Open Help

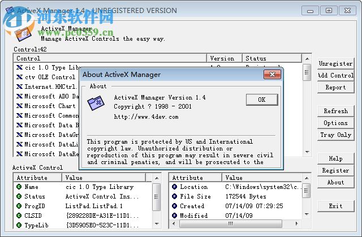pyautogui.click(x=335, y=158)
